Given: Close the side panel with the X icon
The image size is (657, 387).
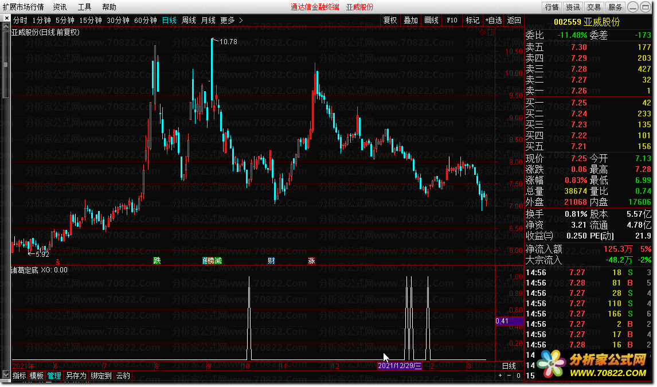Looking at the screenshot, I should coord(6,18).
